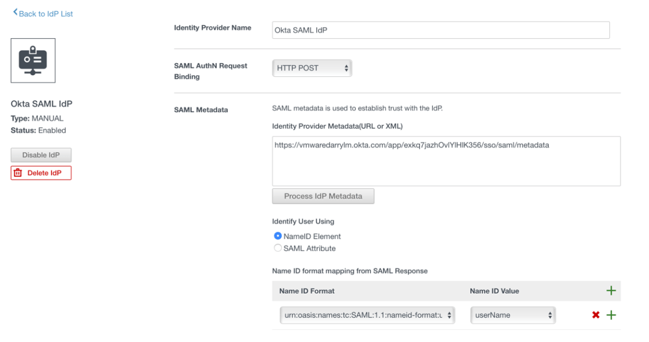Click the Delete IdP button

pyautogui.click(x=40, y=173)
